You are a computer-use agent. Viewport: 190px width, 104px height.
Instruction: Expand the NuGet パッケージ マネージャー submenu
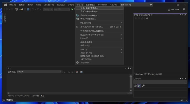99,35
